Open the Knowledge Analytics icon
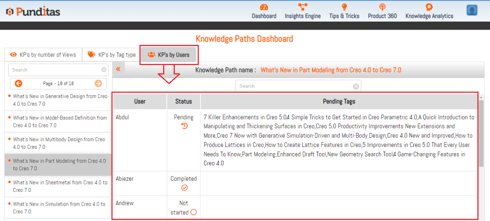The image size is (490, 221). click(x=429, y=7)
